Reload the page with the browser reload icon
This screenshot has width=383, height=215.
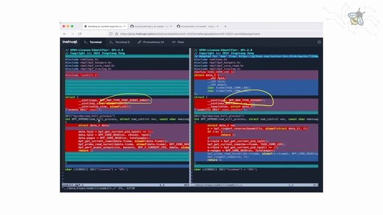80,34
